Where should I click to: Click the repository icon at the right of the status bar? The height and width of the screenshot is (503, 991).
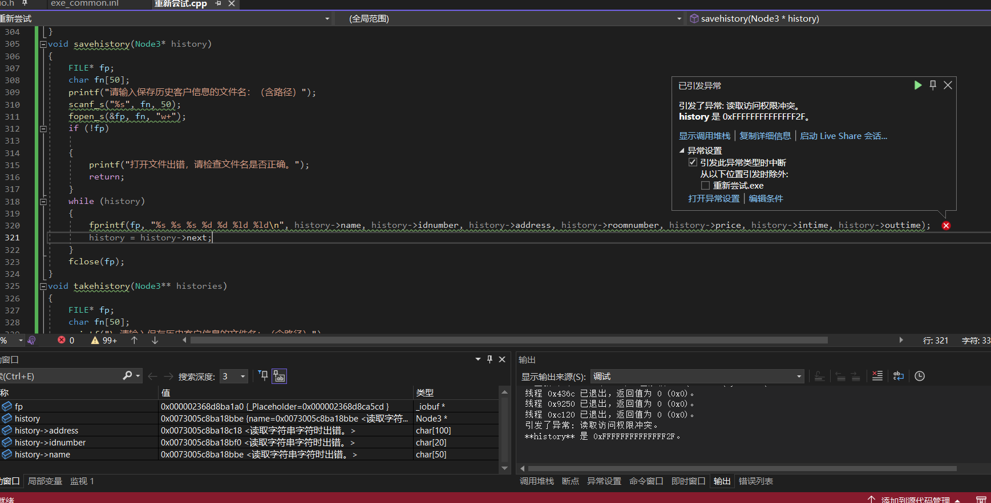[x=981, y=499]
